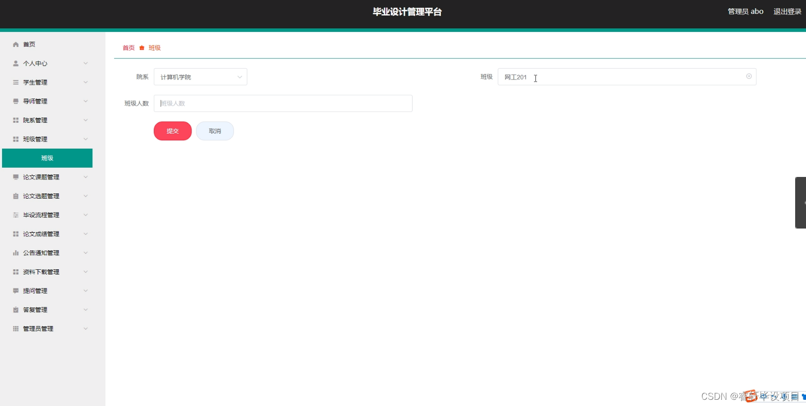Viewport: 806px width, 406px height.
Task: Select the person icon next to 个人中心
Action: pyautogui.click(x=15, y=63)
